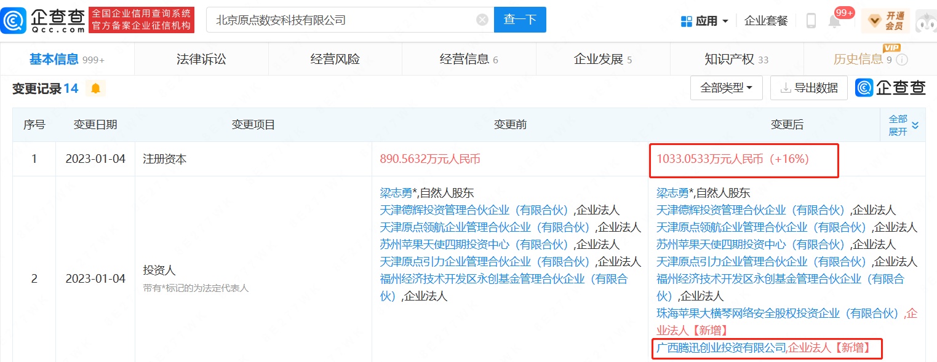The width and height of the screenshot is (937, 362).
Task: Open 天津原点领航企业管理合伙企业 link in 变更前 column
Action: (x=487, y=227)
